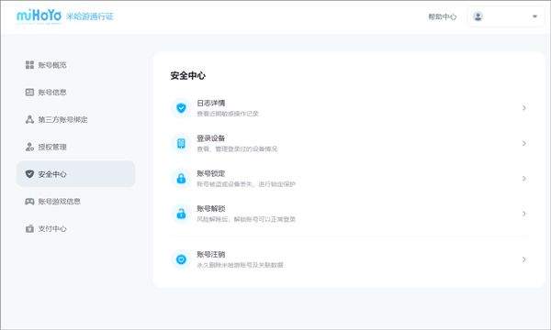Click description text under 账号锁定
Image resolution: width=551 pixels, height=330 pixels.
point(246,184)
